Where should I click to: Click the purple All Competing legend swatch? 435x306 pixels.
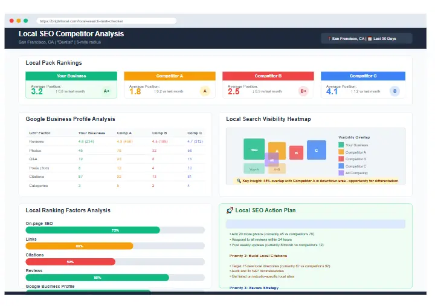click(x=341, y=173)
